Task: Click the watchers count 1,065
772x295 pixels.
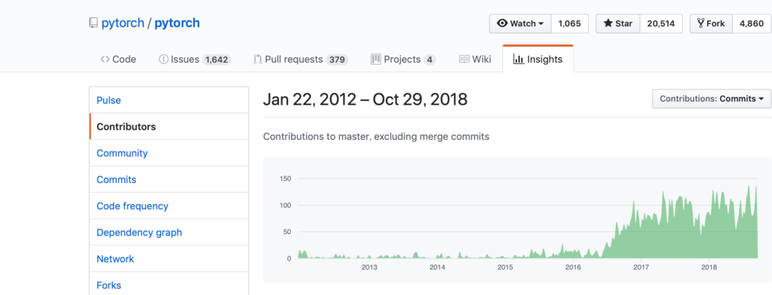Action: point(570,23)
